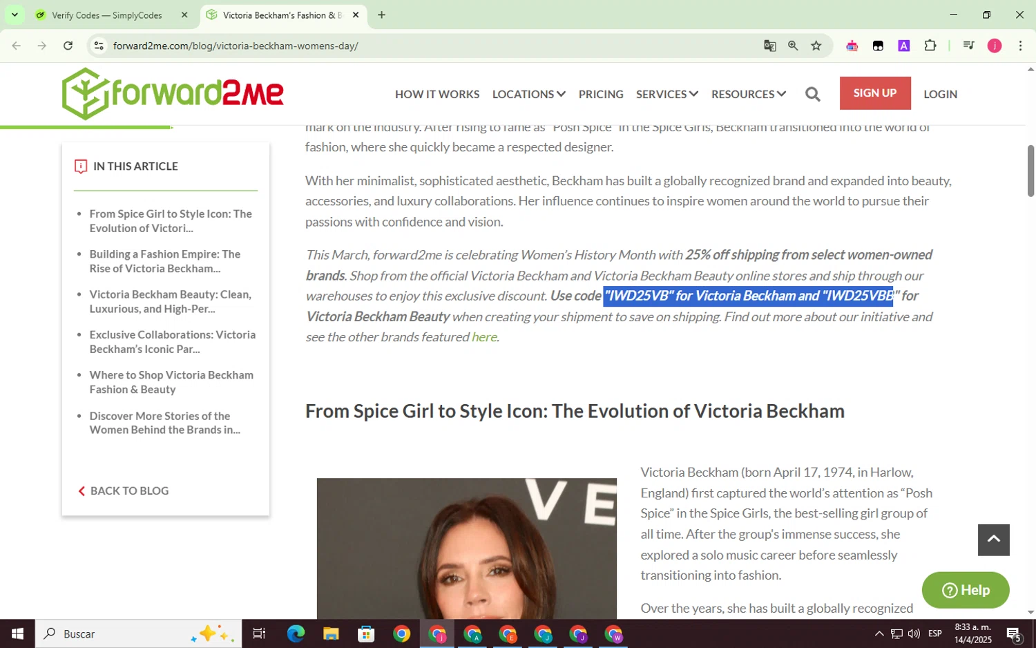Follow the green 'here' link
Image resolution: width=1036 pixels, height=648 pixels.
click(484, 337)
